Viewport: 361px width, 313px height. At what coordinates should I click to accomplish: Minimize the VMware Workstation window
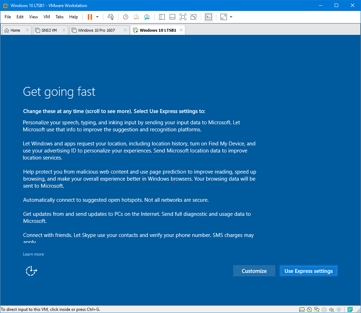(x=321, y=5)
